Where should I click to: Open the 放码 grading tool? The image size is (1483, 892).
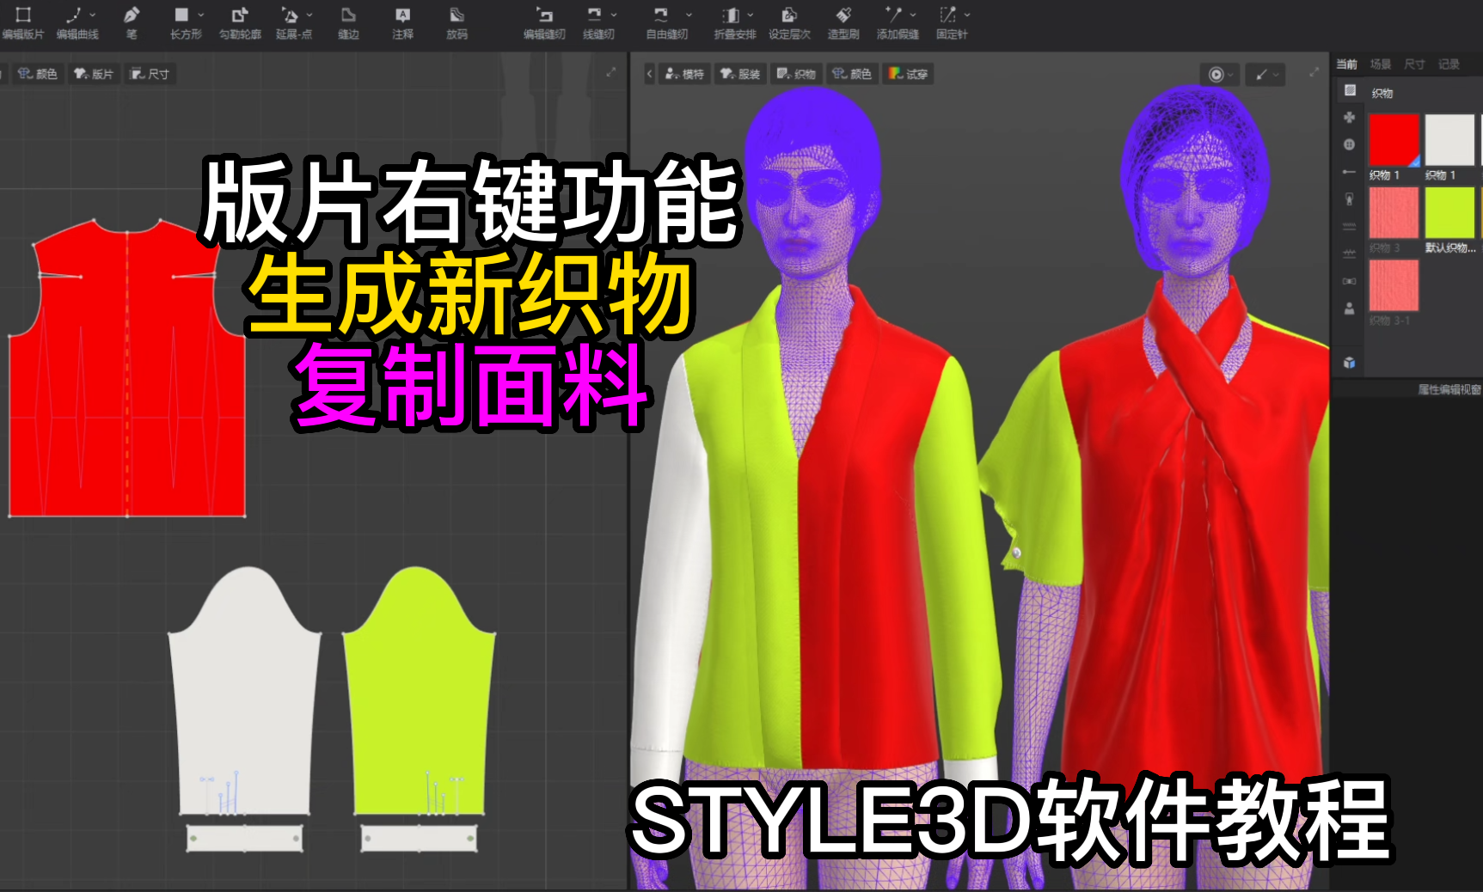(x=457, y=22)
